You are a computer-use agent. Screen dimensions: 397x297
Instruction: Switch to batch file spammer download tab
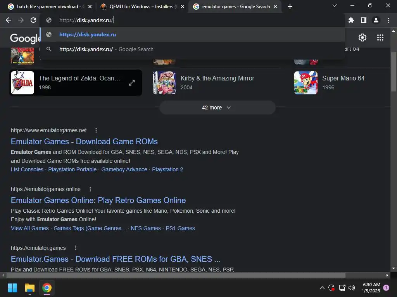pyautogui.click(x=48, y=7)
